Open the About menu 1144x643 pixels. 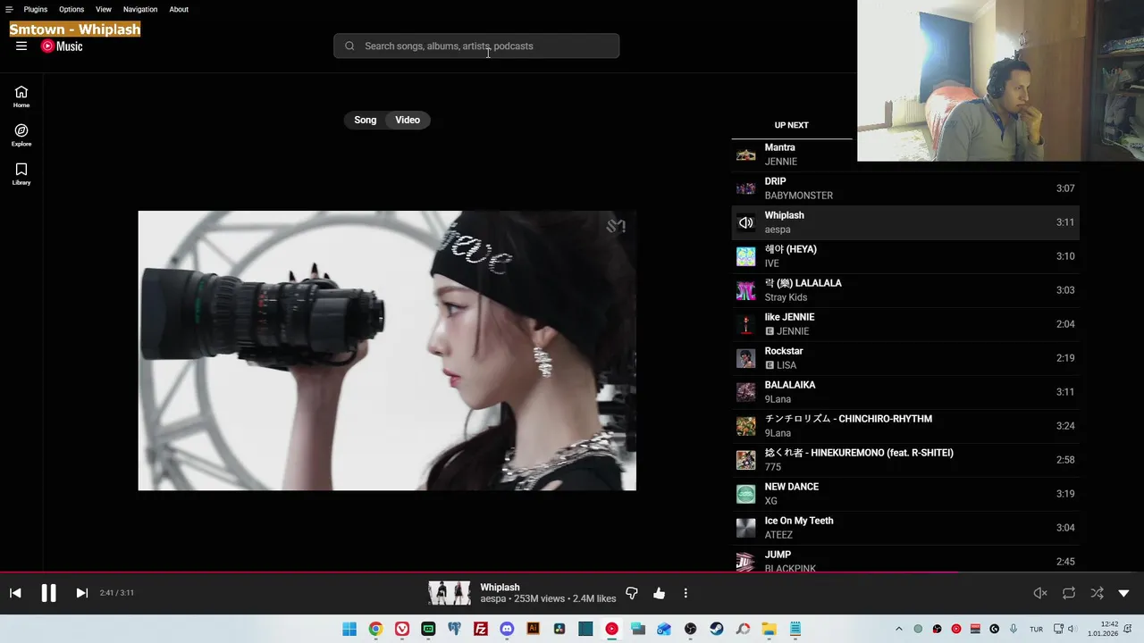coord(179,9)
